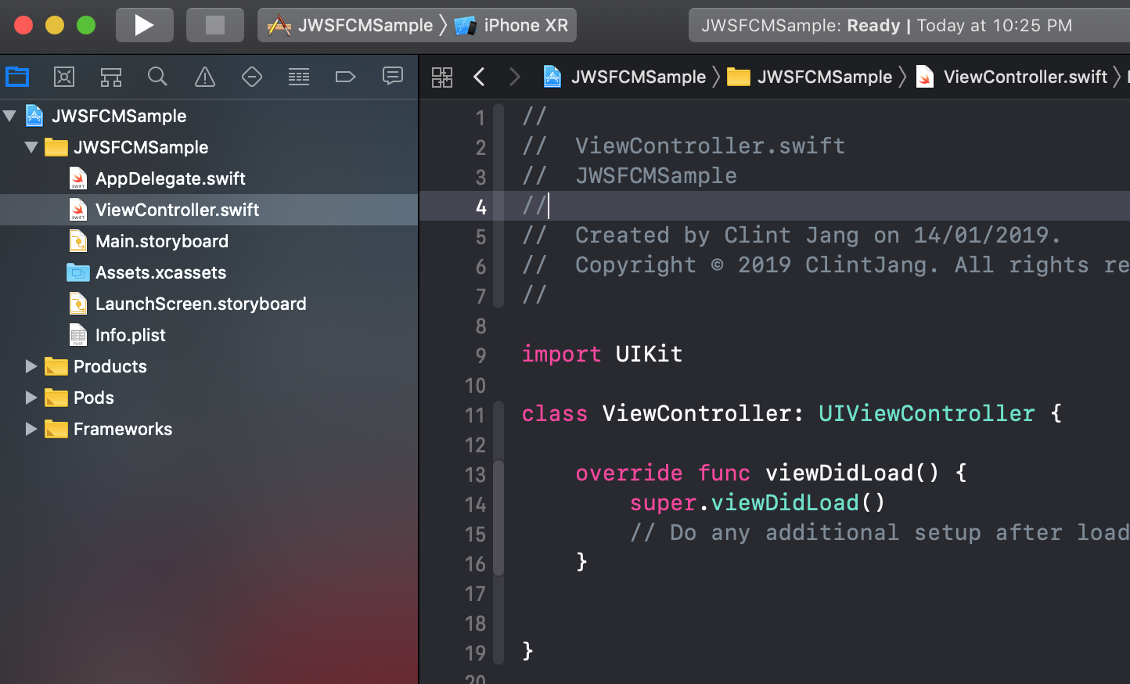This screenshot has height=684, width=1130.
Task: Open Main.storyboard
Action: click(x=209, y=241)
